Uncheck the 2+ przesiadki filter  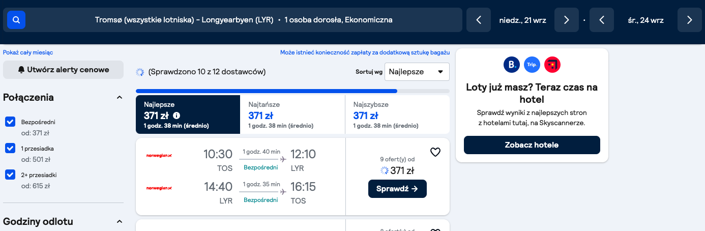pos(10,175)
